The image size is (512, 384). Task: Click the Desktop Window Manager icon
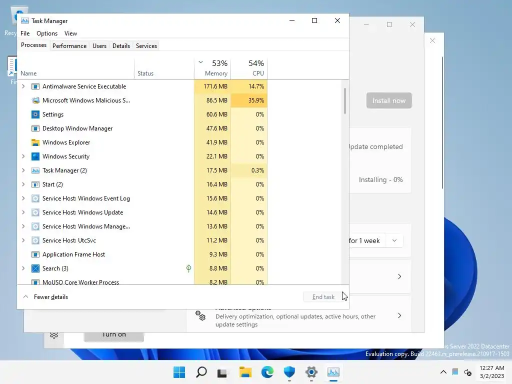coord(35,128)
